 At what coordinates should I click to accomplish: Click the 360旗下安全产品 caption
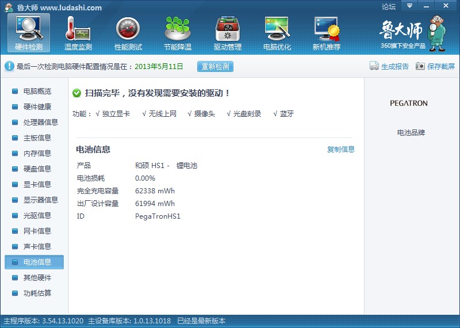(x=403, y=45)
